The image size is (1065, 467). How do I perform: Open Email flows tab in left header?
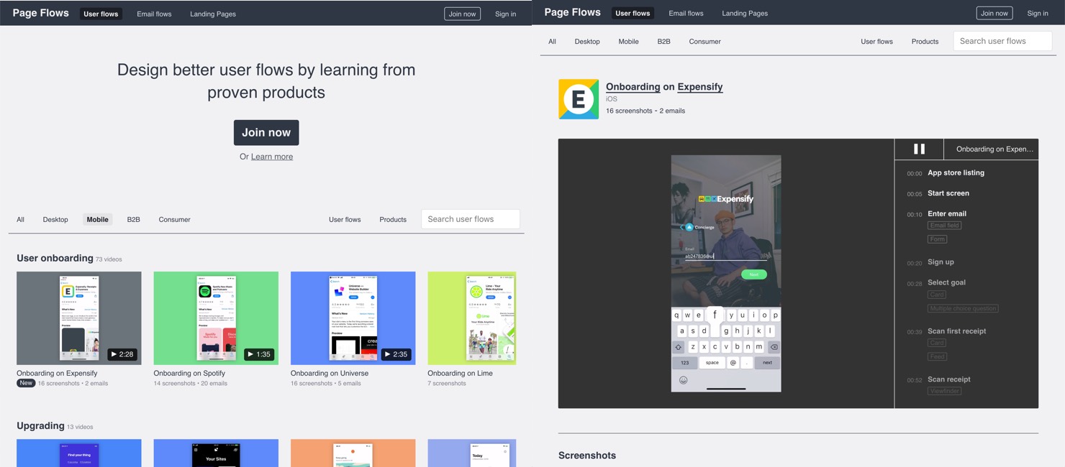pos(154,14)
